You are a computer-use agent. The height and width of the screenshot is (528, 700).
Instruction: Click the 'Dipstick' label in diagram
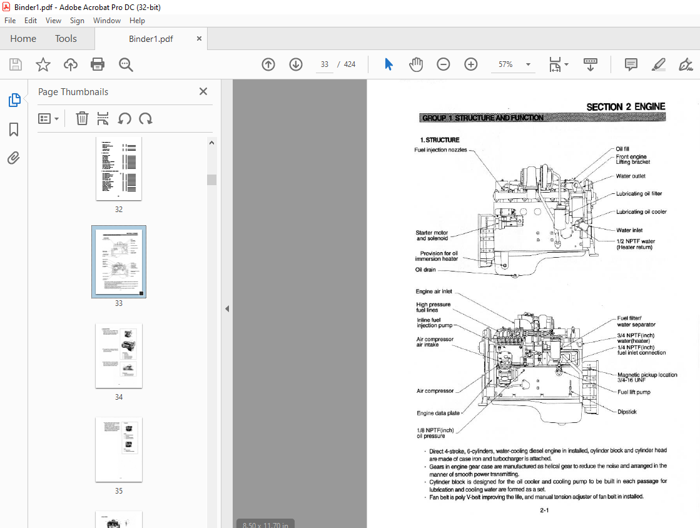pos(627,412)
